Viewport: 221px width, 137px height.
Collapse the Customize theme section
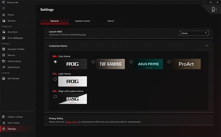coord(207,46)
